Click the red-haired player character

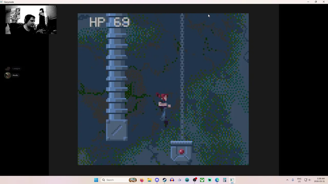[163, 109]
